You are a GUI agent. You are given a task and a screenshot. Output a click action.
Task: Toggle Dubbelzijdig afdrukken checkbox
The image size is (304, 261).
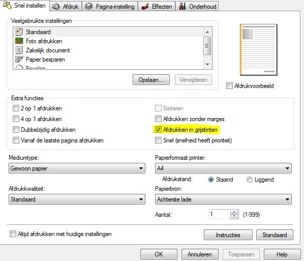click(16, 129)
